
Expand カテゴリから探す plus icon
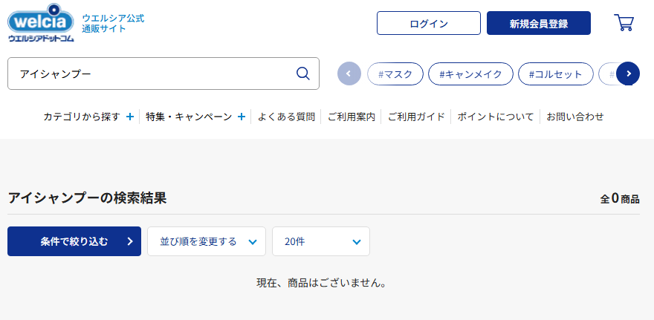(x=130, y=117)
